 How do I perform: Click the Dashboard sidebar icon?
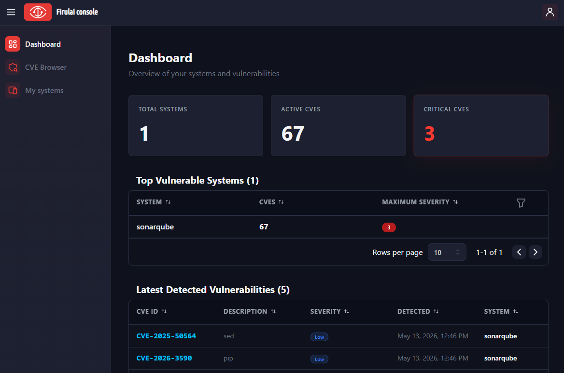coord(13,44)
